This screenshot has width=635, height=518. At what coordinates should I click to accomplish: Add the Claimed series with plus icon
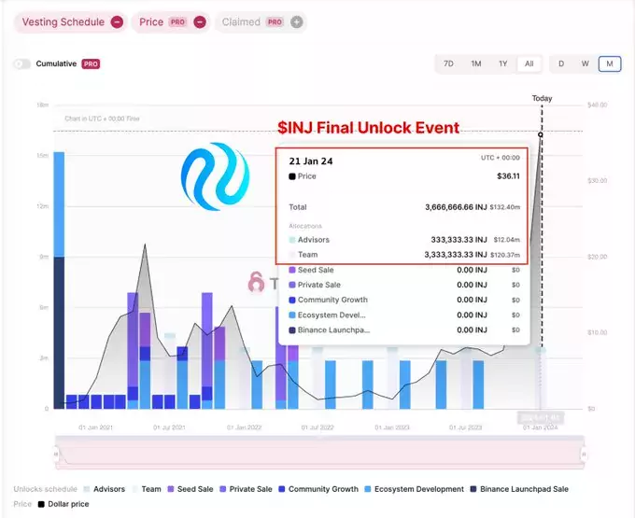click(x=296, y=21)
